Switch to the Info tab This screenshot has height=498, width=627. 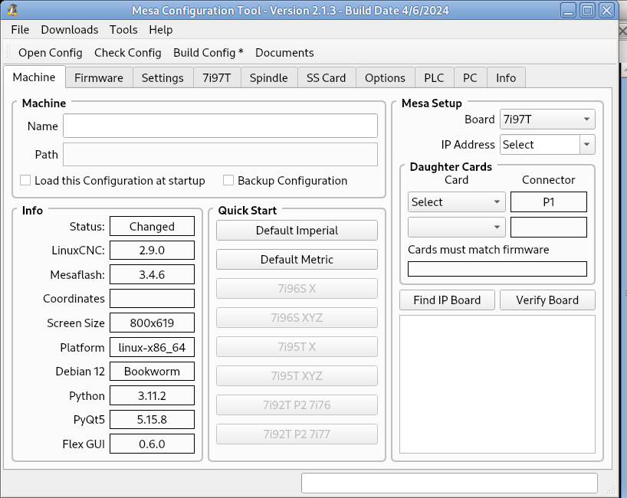(506, 78)
